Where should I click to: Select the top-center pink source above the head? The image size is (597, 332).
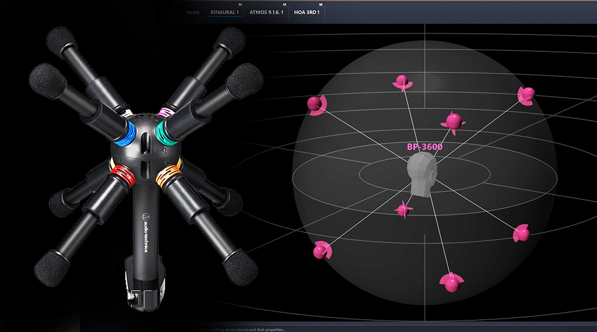(x=402, y=82)
